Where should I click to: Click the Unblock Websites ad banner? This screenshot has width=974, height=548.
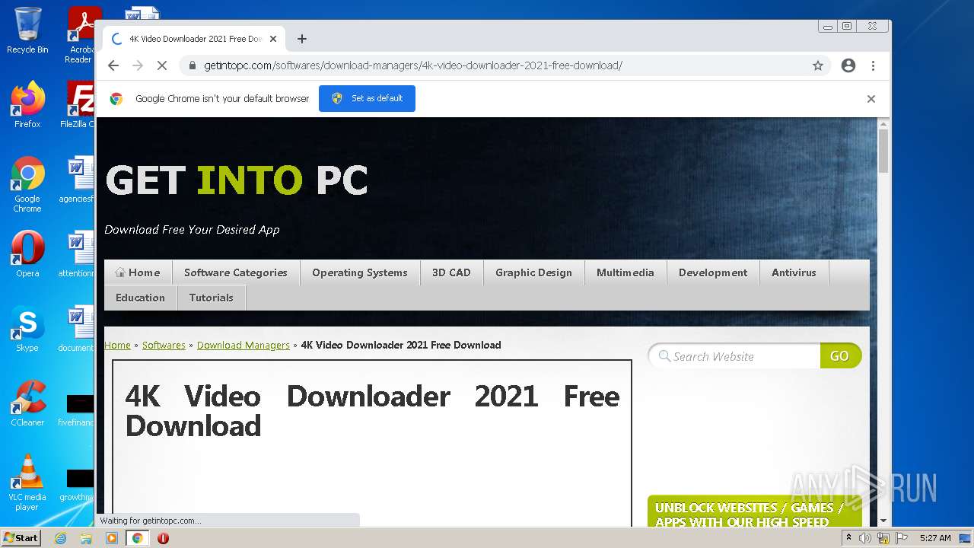tap(755, 512)
